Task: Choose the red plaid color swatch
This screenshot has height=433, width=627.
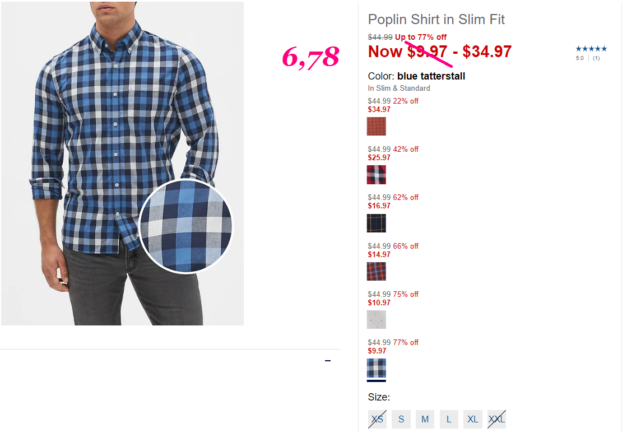Action: point(377,175)
